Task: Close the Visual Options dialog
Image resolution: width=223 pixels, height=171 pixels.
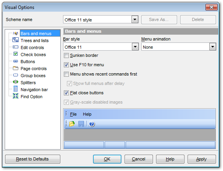Action: 211,7
